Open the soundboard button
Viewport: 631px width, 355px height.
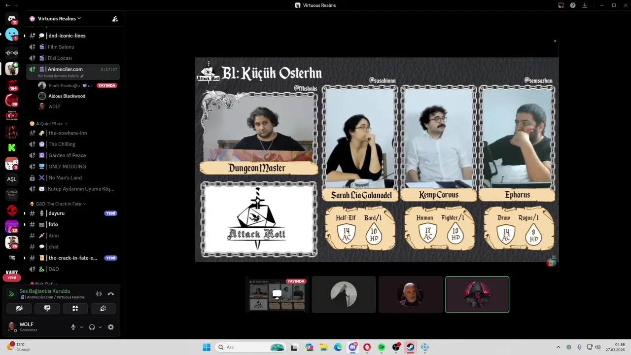(x=104, y=308)
